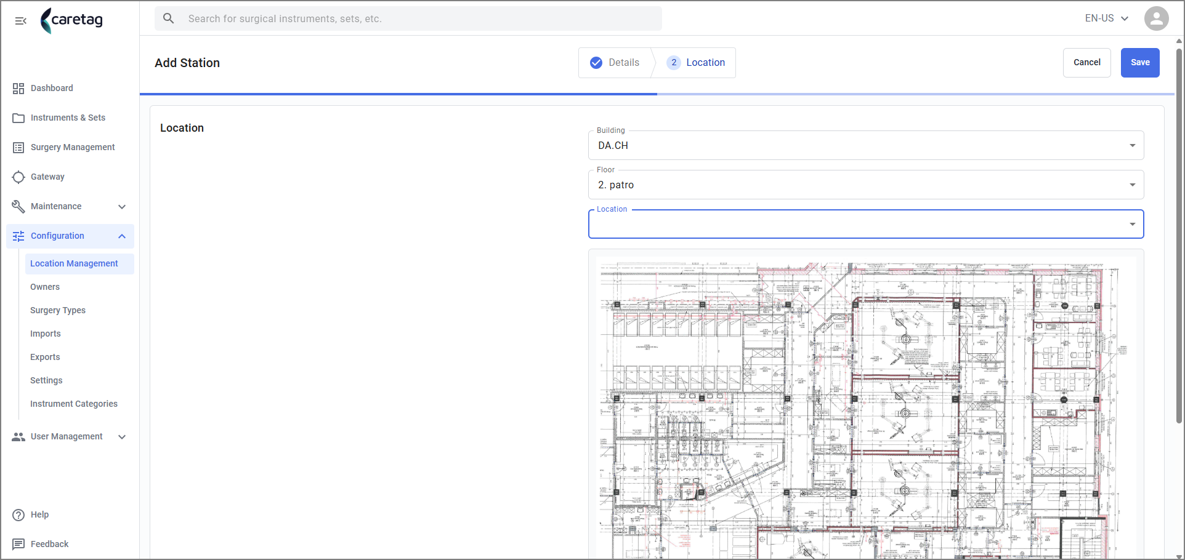Screen dimensions: 1185x560
Task: Click the Gateway icon in the sidebar
Action: pos(18,177)
